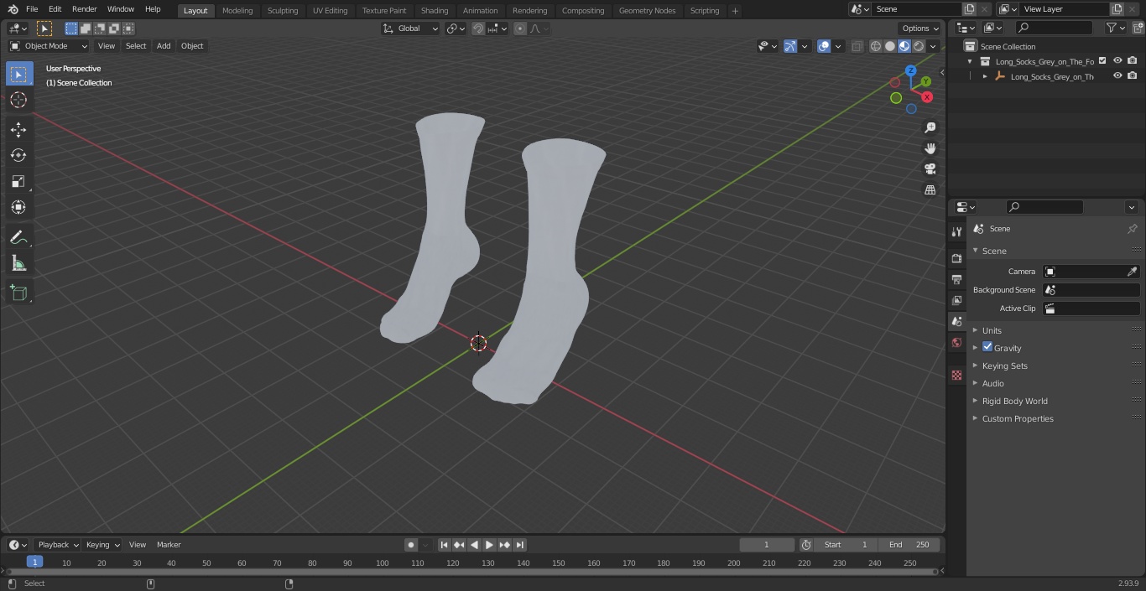Viewport: 1146px width, 591px height.
Task: Click the zoom view magnifier icon
Action: [930, 127]
